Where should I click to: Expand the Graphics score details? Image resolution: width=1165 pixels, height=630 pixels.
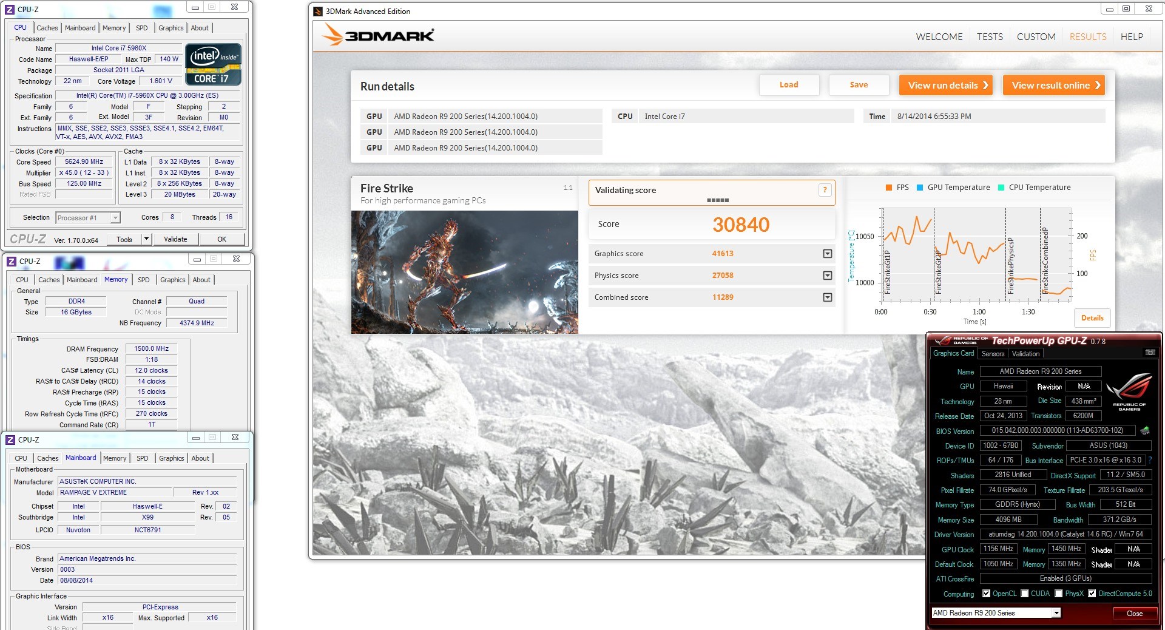point(827,254)
